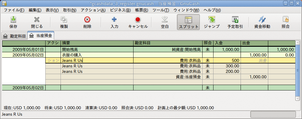
Task: Click the register scrollbar up arrow
Action: pyautogui.click(x=297, y=43)
